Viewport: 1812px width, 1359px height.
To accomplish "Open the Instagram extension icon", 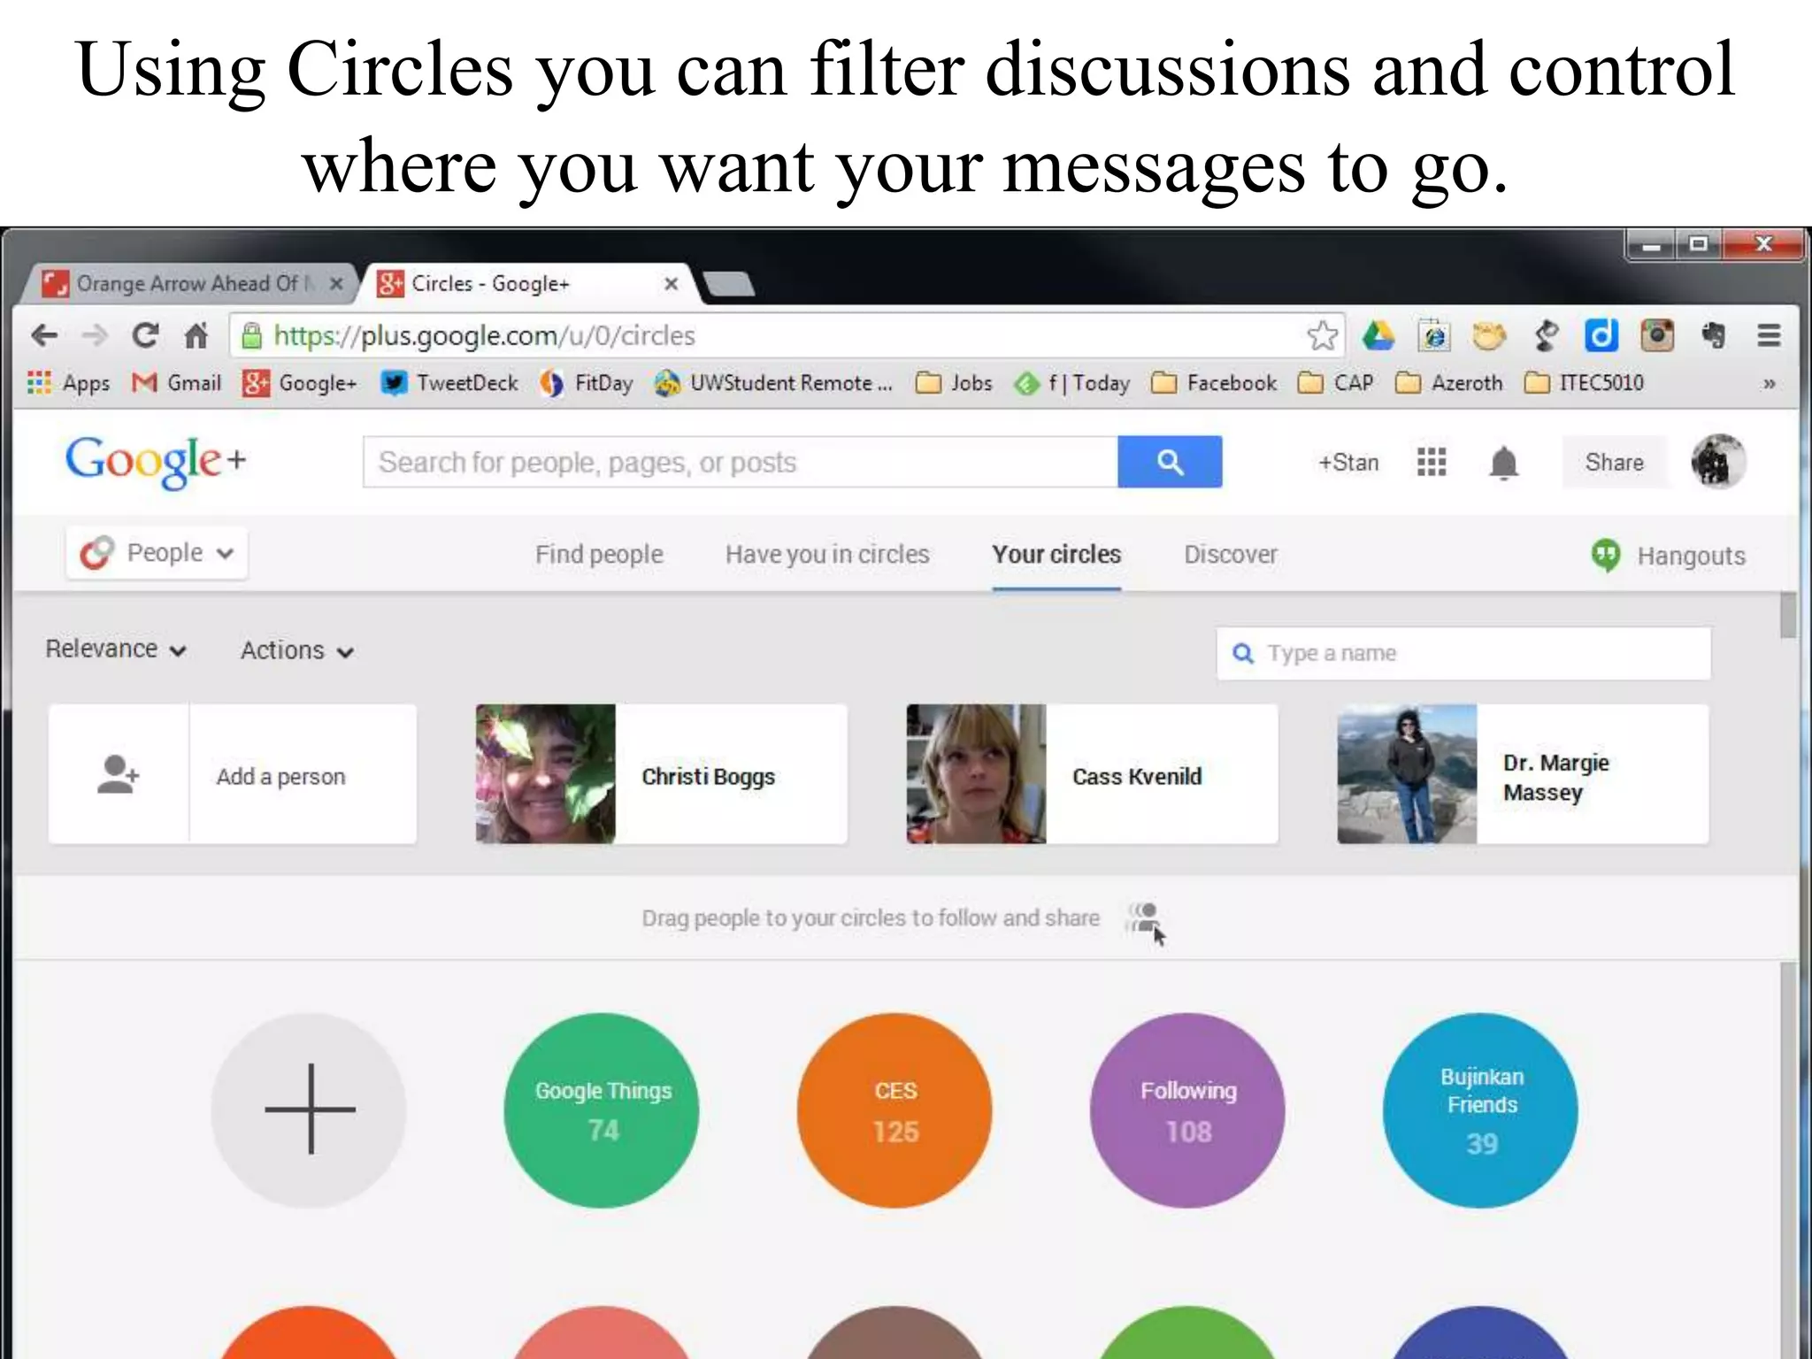I will pyautogui.click(x=1657, y=335).
